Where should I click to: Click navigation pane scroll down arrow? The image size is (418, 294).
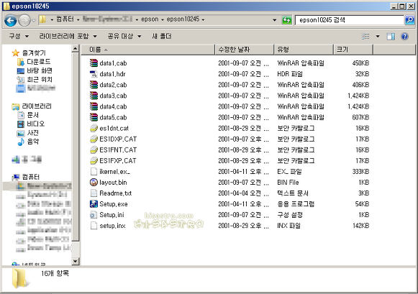point(76,261)
